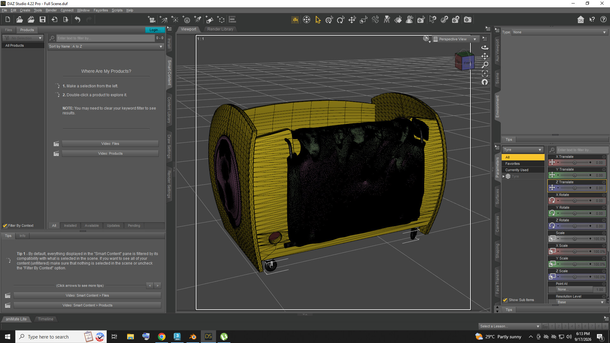The height and width of the screenshot is (343, 610).
Task: Choose the Translate move tool in toolbar
Action: point(352,20)
